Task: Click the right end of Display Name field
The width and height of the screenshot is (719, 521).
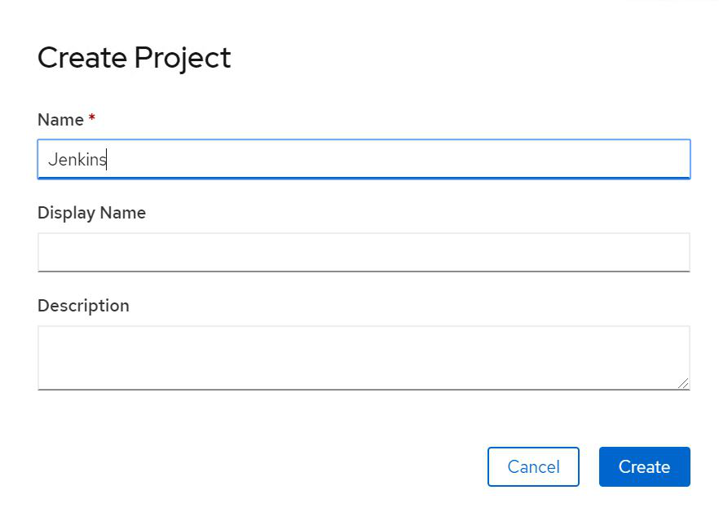Action: coord(682,252)
